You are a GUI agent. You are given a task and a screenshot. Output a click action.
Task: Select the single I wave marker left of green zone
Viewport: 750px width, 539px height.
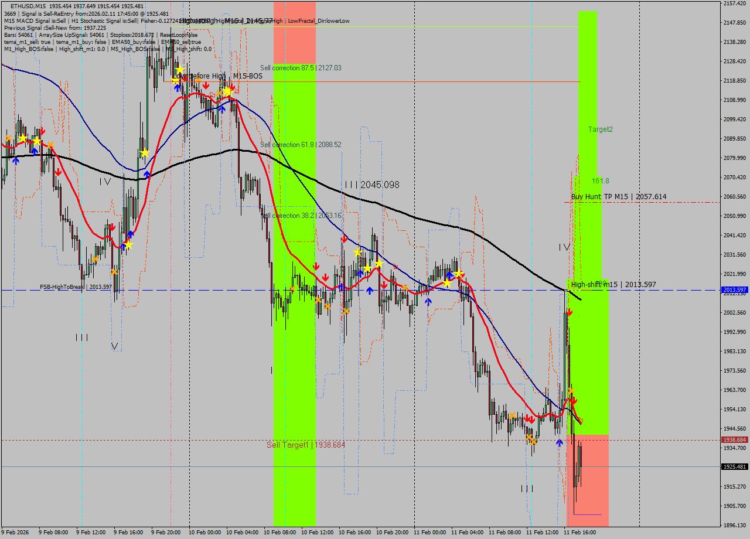[271, 370]
